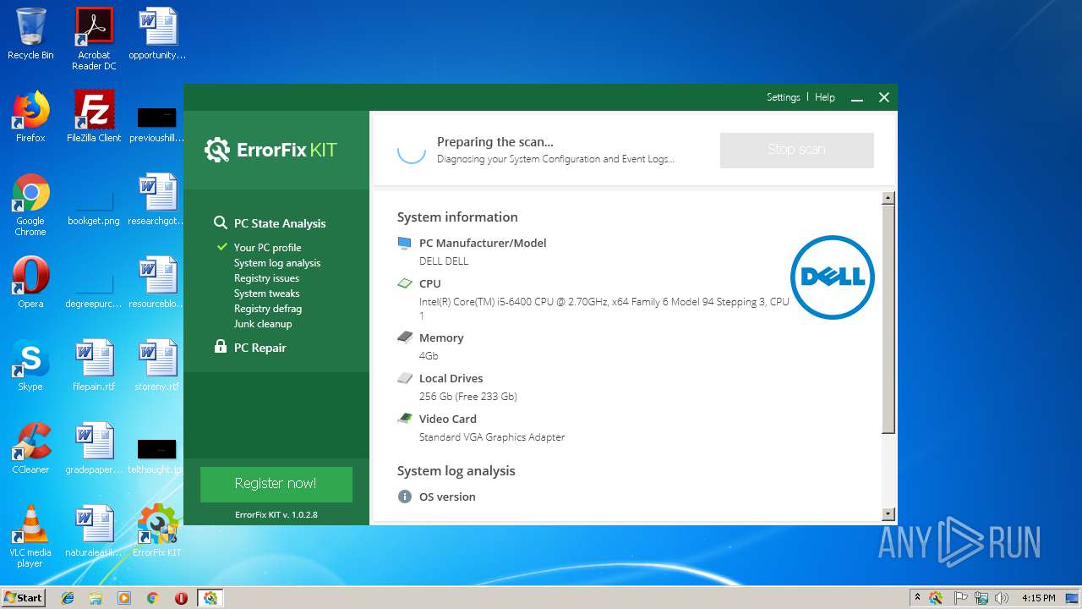Open Skype desktop shortcut
The height and width of the screenshot is (609, 1082).
click(30, 365)
